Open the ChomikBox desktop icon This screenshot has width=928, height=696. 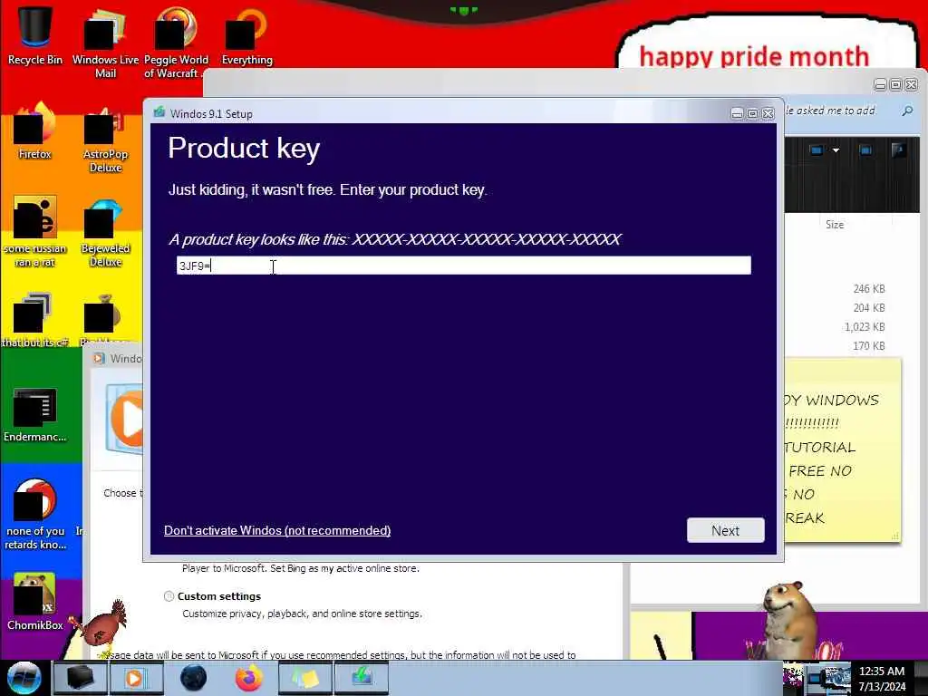(35, 601)
